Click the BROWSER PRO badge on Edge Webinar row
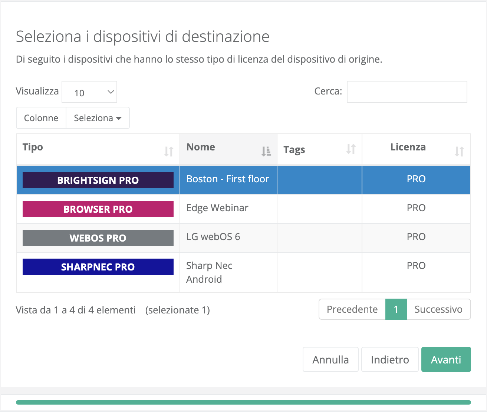The width and height of the screenshot is (487, 412). coord(98,209)
